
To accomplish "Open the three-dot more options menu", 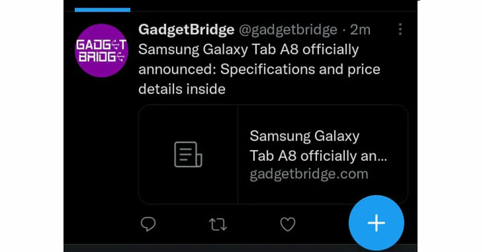I will point(400,29).
